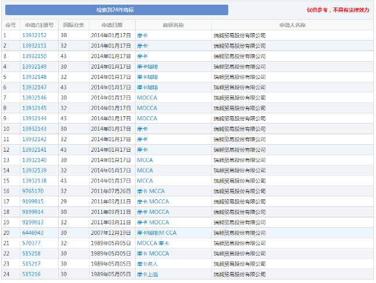Open application number 515217

tap(31, 264)
